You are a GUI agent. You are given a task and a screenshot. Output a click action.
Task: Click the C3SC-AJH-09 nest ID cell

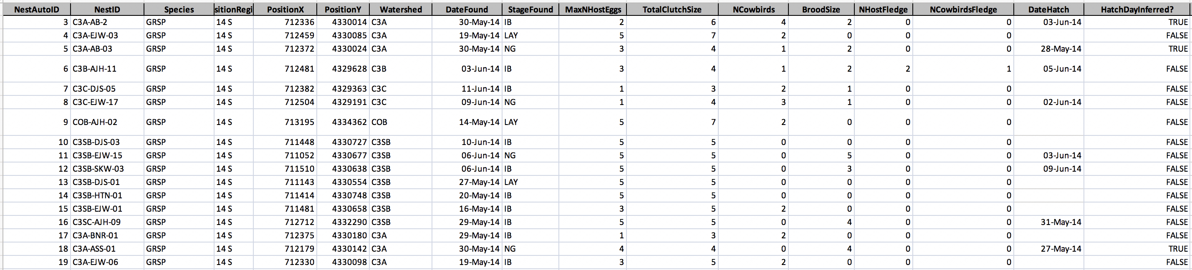click(107, 222)
